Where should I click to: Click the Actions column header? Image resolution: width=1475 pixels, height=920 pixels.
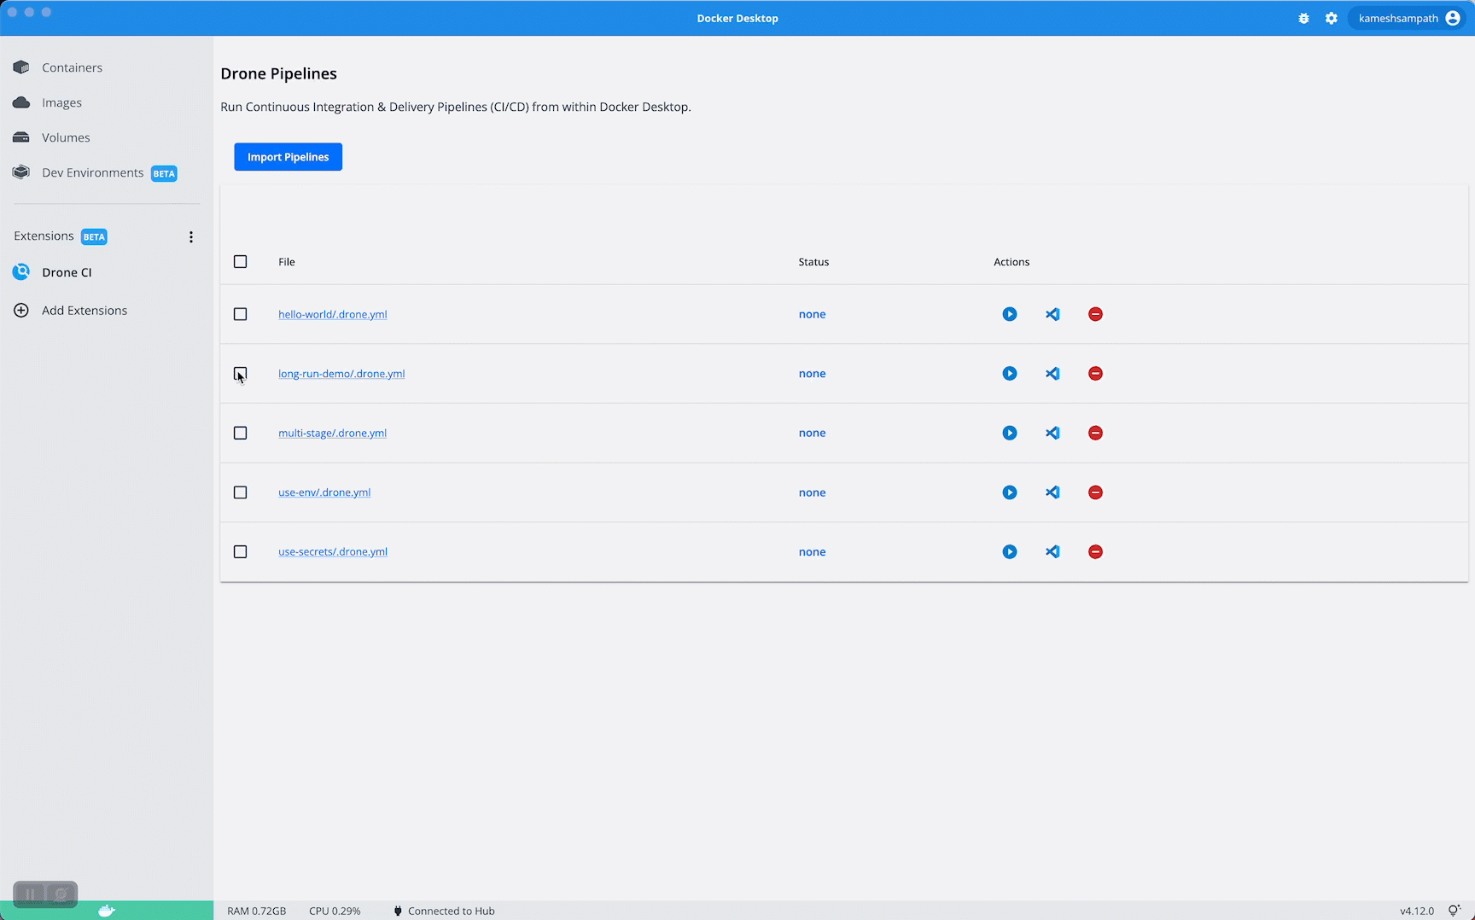pyautogui.click(x=1012, y=262)
